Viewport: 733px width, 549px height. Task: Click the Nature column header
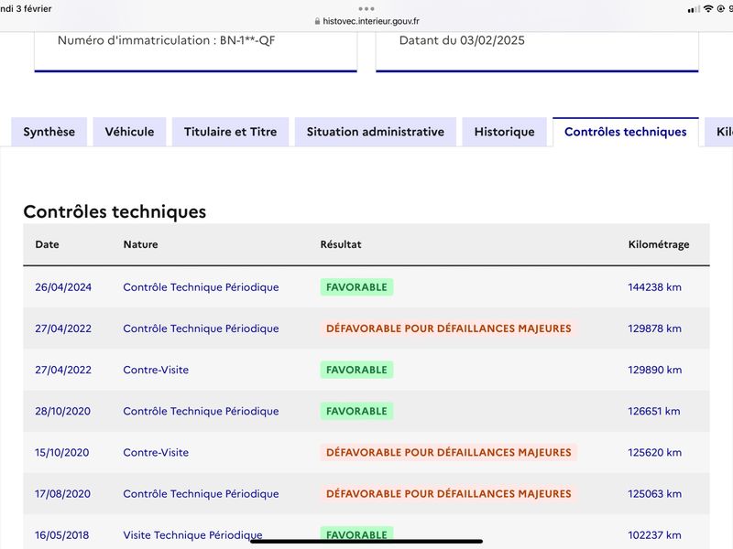[141, 244]
